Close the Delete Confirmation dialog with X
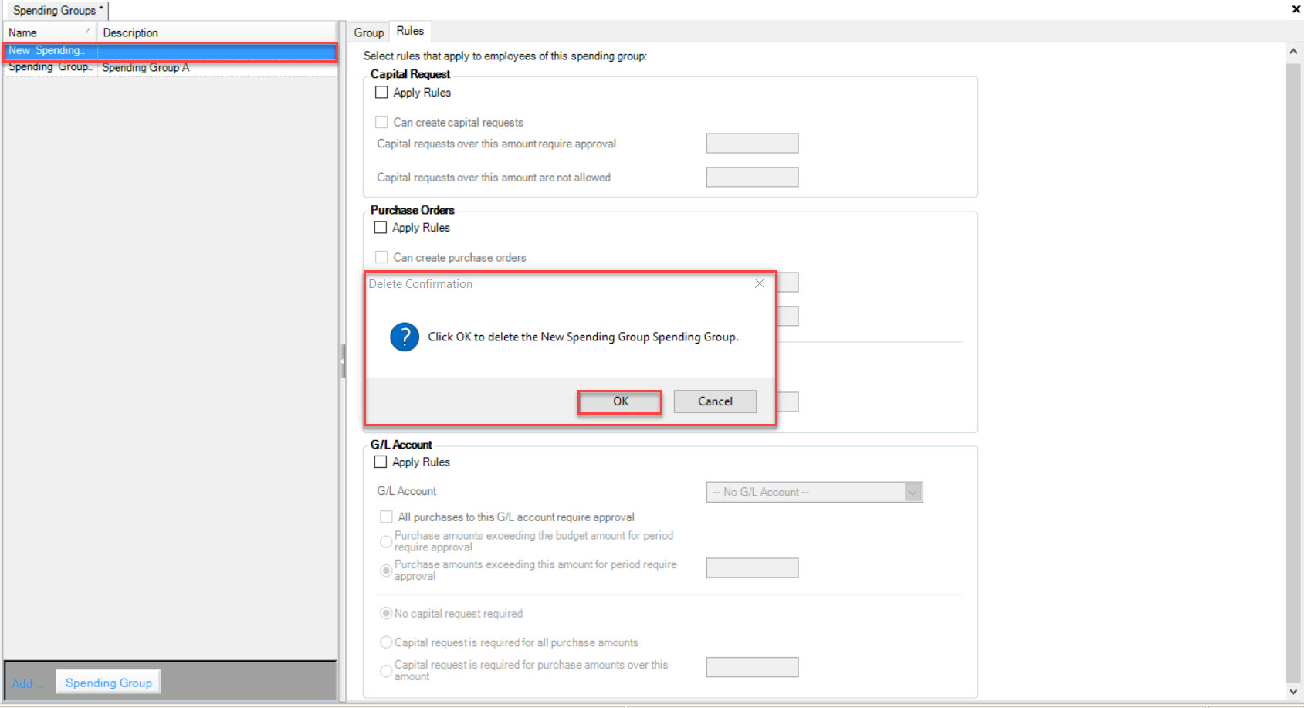Viewport: 1304px width, 708px height. tap(760, 283)
